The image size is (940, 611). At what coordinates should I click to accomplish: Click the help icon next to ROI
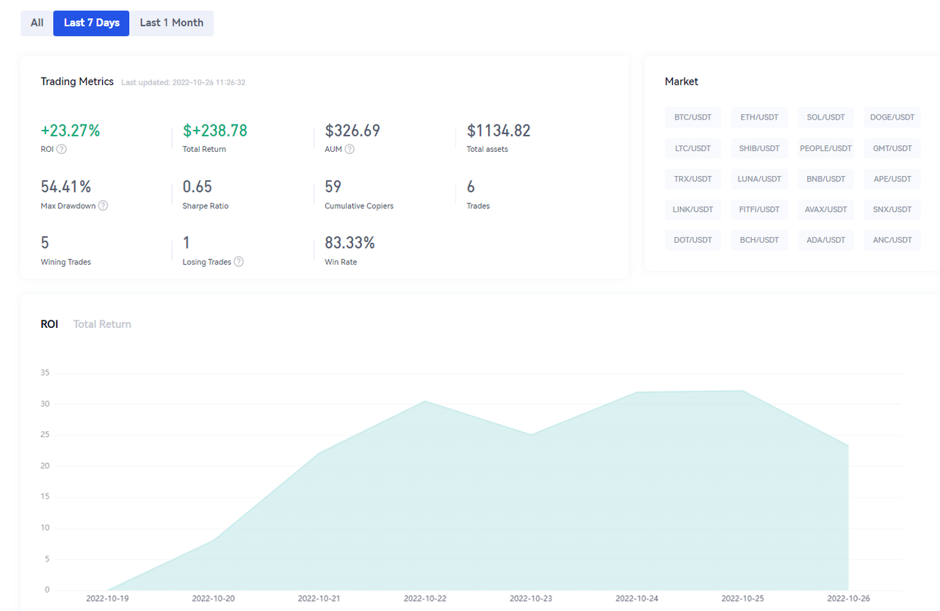coord(62,150)
